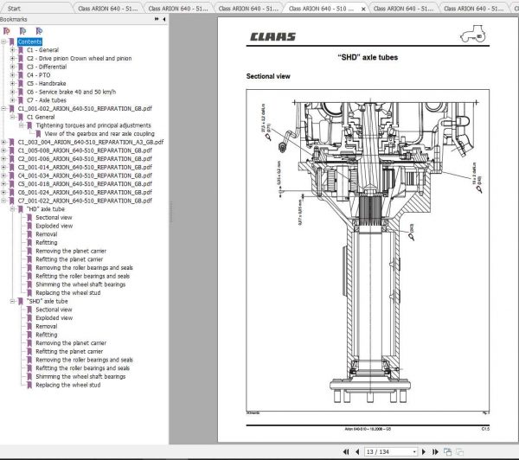Open Removal under "SHD" axle tube
The height and width of the screenshot is (460, 519).
tap(47, 326)
